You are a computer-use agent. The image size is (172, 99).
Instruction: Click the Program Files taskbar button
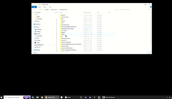(x=52, y=97)
